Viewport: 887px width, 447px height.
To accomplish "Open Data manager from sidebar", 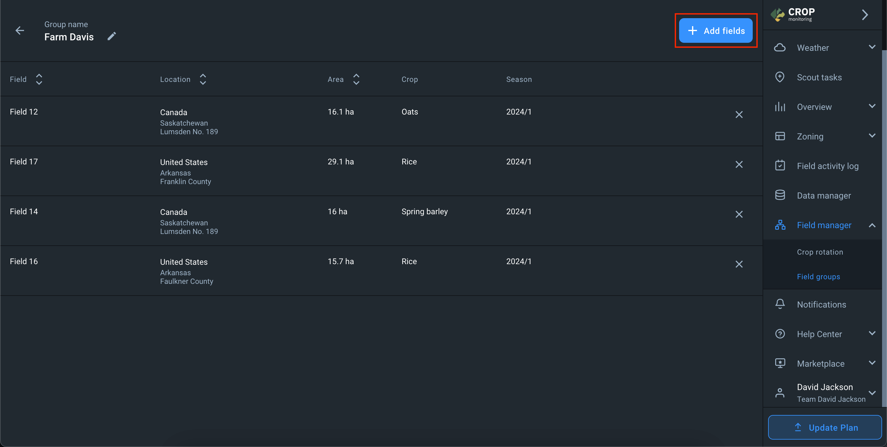I will (824, 195).
